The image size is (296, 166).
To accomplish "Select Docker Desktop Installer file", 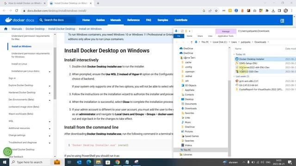I will point(252,59).
